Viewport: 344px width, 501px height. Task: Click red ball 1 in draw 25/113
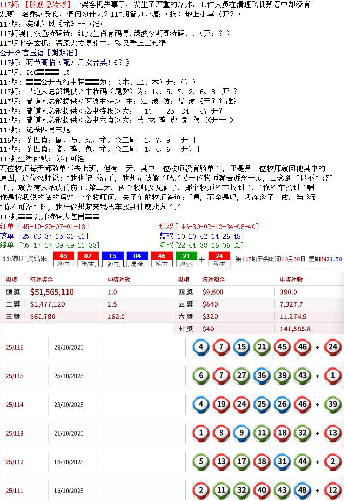tap(201, 433)
